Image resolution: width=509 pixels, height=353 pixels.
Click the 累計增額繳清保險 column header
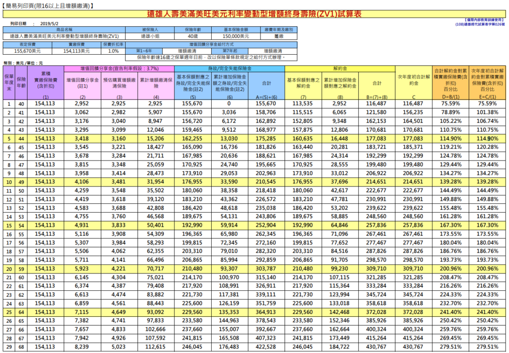click(156, 86)
